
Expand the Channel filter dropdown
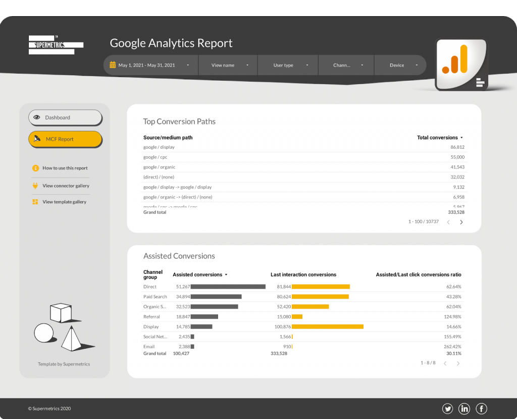[x=346, y=65]
